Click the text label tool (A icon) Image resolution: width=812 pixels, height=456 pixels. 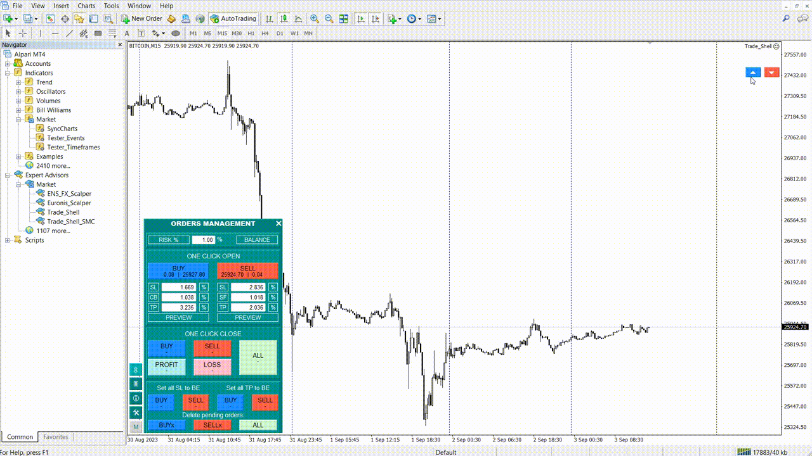tap(126, 33)
